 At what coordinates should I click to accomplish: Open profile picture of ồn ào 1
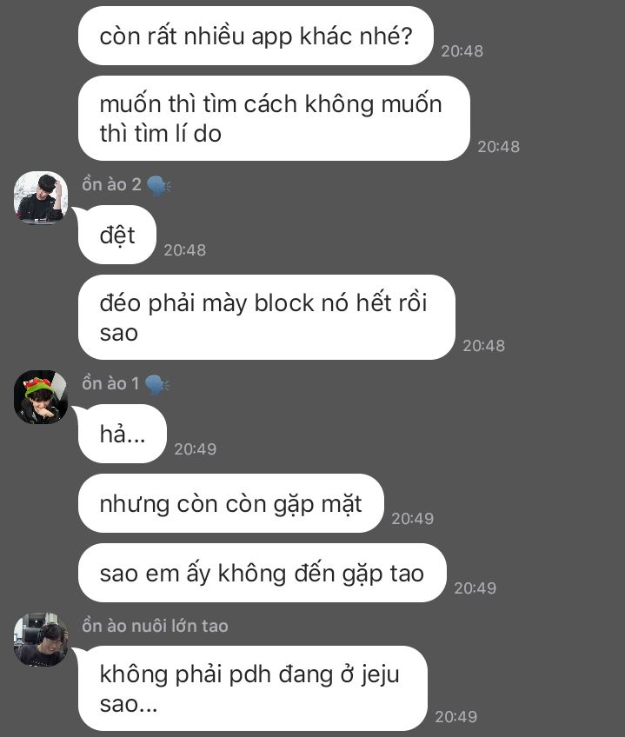pos(41,397)
